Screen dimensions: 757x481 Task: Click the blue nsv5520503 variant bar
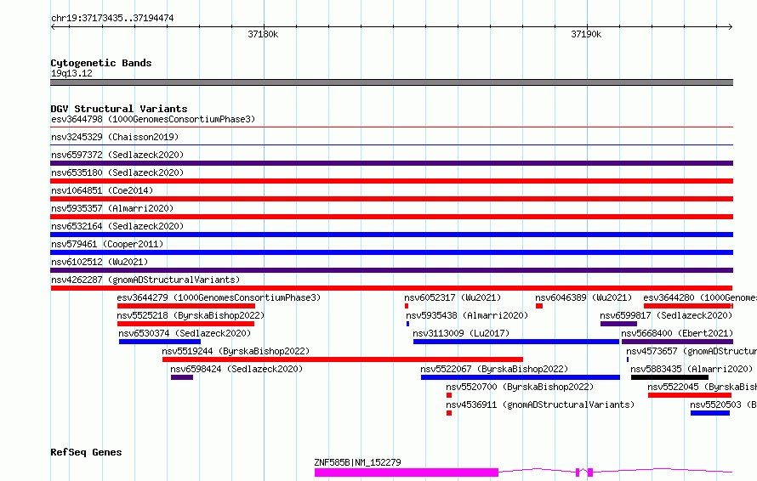pyautogui.click(x=709, y=413)
